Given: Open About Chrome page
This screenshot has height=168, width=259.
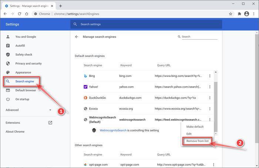Looking at the screenshot, I should [x=15, y=131].
